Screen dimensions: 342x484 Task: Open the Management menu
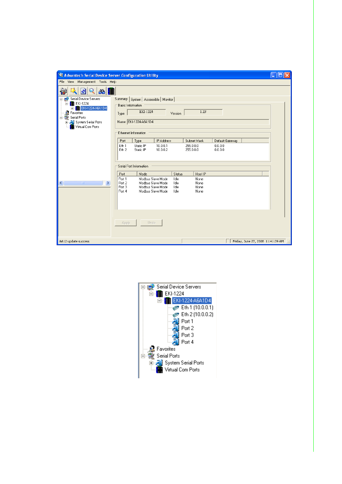(86, 82)
